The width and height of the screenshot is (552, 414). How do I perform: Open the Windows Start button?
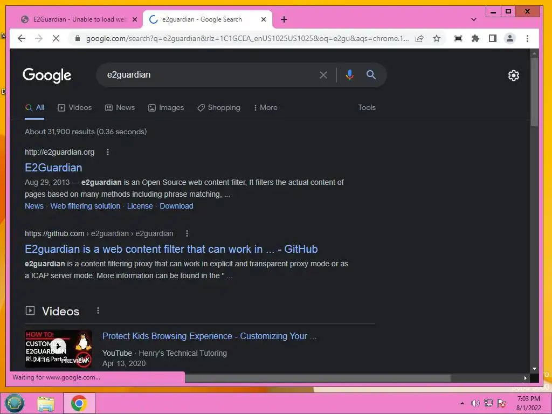point(14,403)
